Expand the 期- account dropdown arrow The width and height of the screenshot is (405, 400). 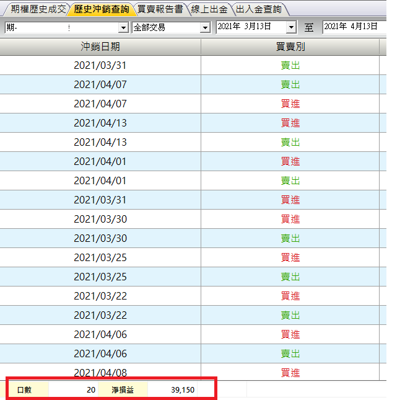(123, 27)
